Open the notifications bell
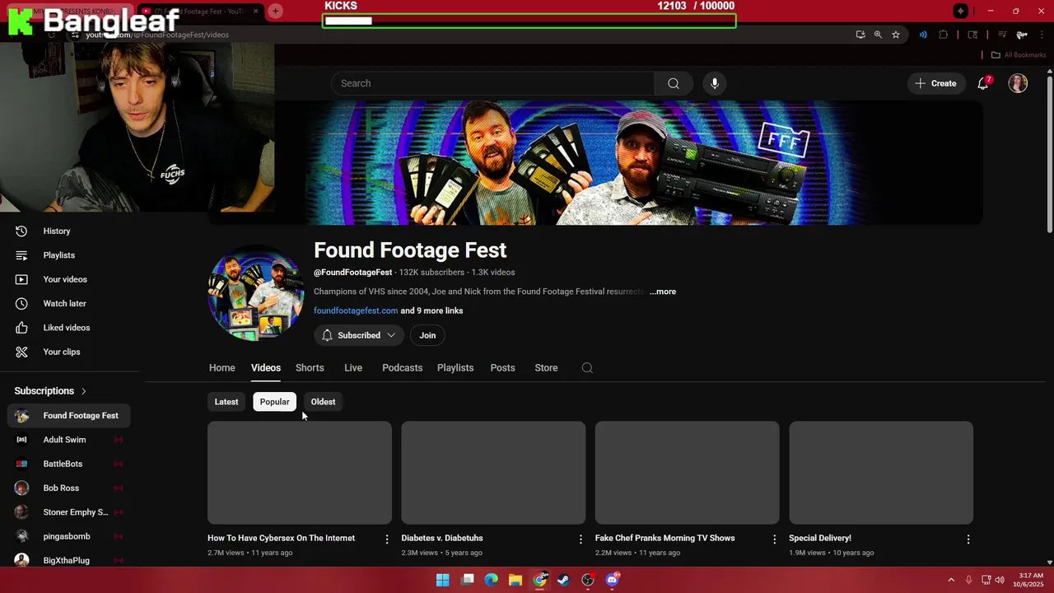This screenshot has width=1054, height=593. point(983,83)
